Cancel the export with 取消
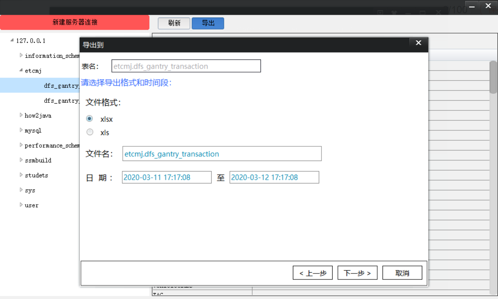Screen dimensions: 498x299 tap(402, 273)
